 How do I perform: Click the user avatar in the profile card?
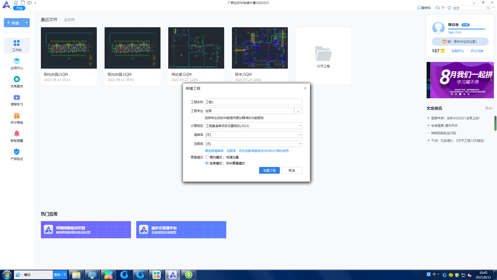point(438,28)
